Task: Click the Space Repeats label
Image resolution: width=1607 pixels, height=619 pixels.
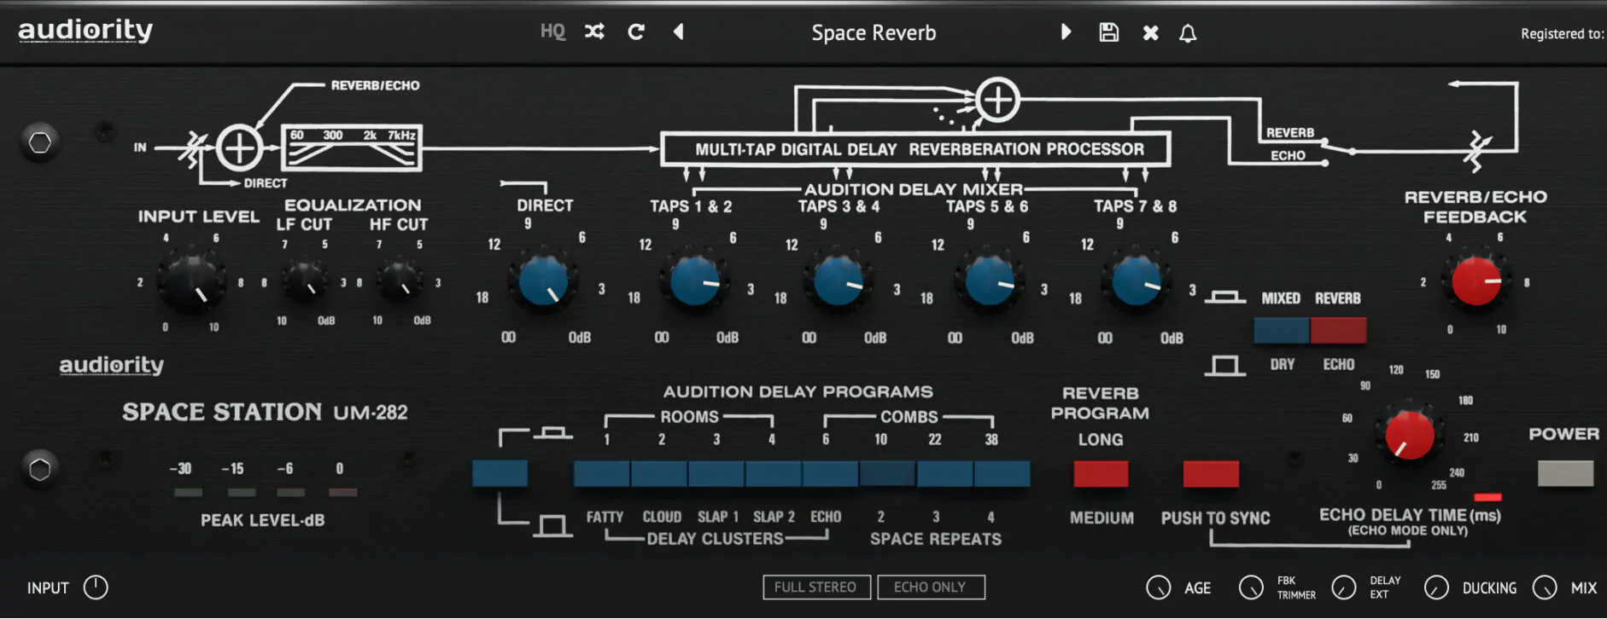Action: point(936,539)
